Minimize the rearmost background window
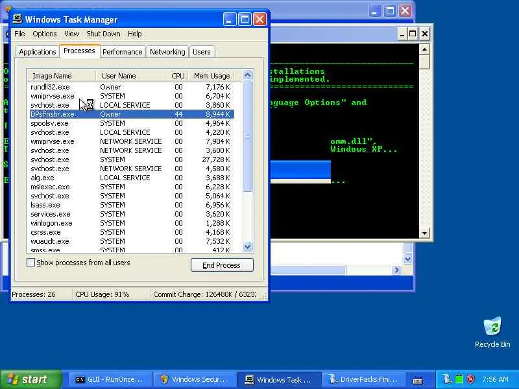The image size is (519, 389). 375,12
